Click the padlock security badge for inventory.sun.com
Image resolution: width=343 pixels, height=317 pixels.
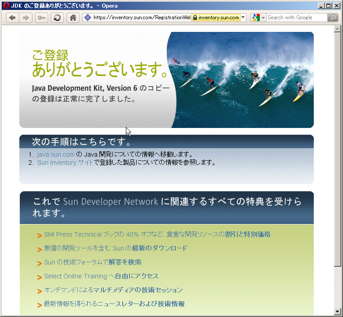click(216, 18)
